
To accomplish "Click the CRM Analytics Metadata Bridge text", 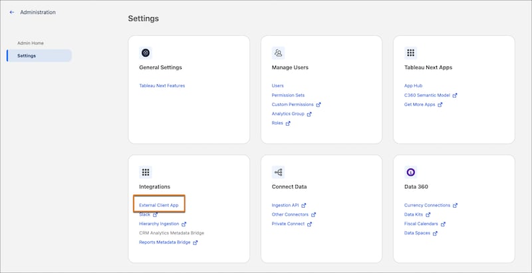I will point(172,233).
